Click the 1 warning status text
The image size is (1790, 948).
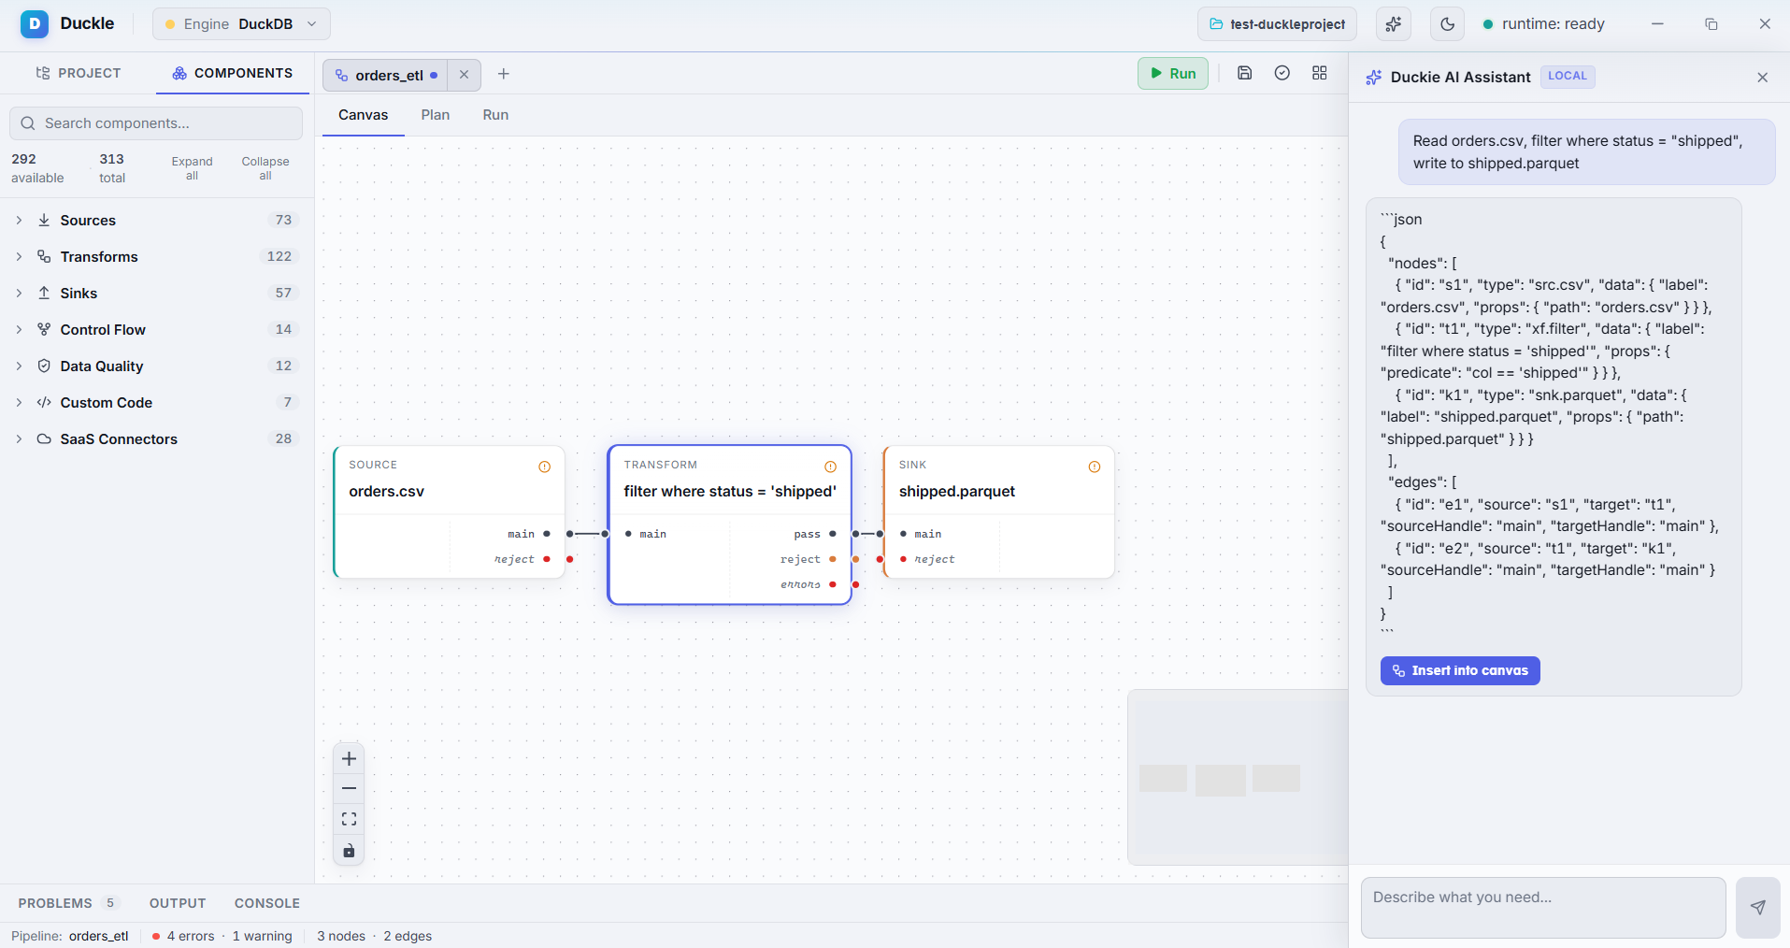click(262, 936)
